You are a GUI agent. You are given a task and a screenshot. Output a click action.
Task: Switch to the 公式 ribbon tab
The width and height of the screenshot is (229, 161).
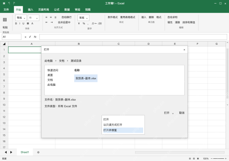tap(57, 9)
